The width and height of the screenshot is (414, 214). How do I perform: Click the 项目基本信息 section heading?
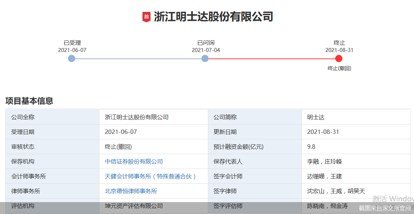click(x=29, y=101)
